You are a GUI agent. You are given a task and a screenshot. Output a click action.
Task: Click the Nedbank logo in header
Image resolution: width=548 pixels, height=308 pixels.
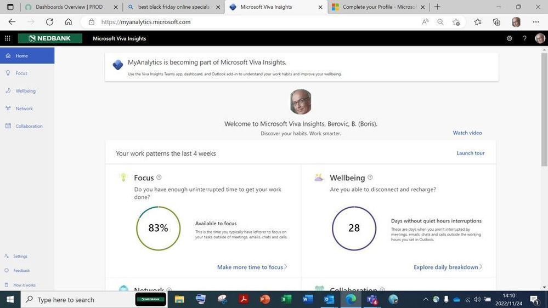coord(50,38)
